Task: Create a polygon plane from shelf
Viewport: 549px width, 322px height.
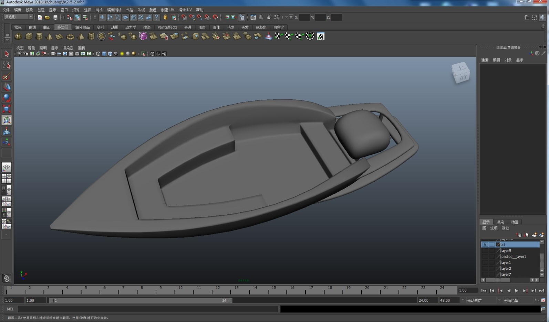Action: [60, 36]
